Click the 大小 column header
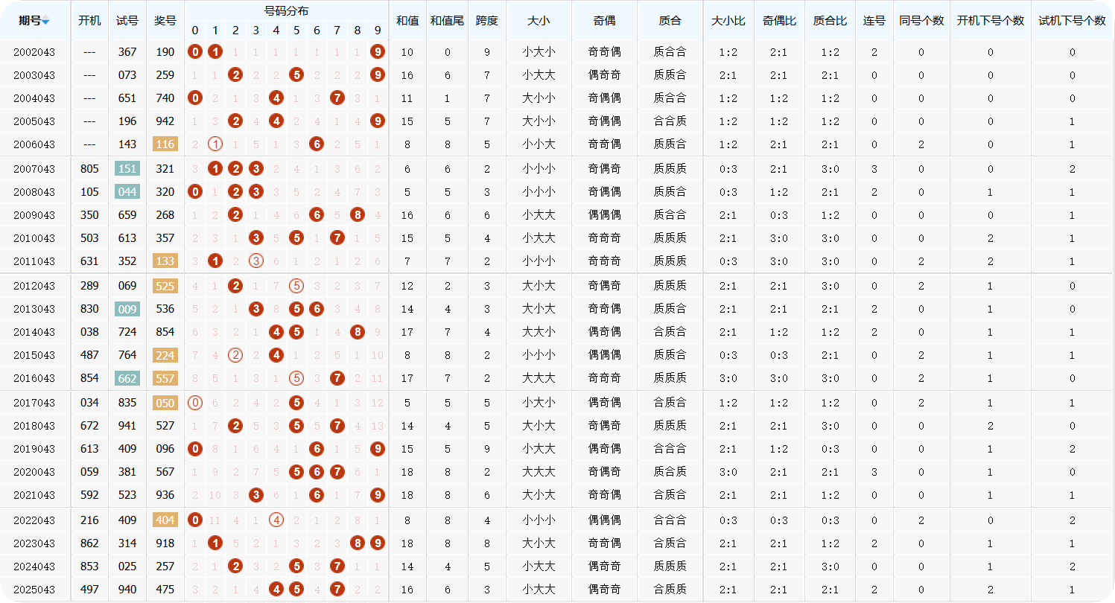Screen dimensions: 1115x603 pos(539,21)
